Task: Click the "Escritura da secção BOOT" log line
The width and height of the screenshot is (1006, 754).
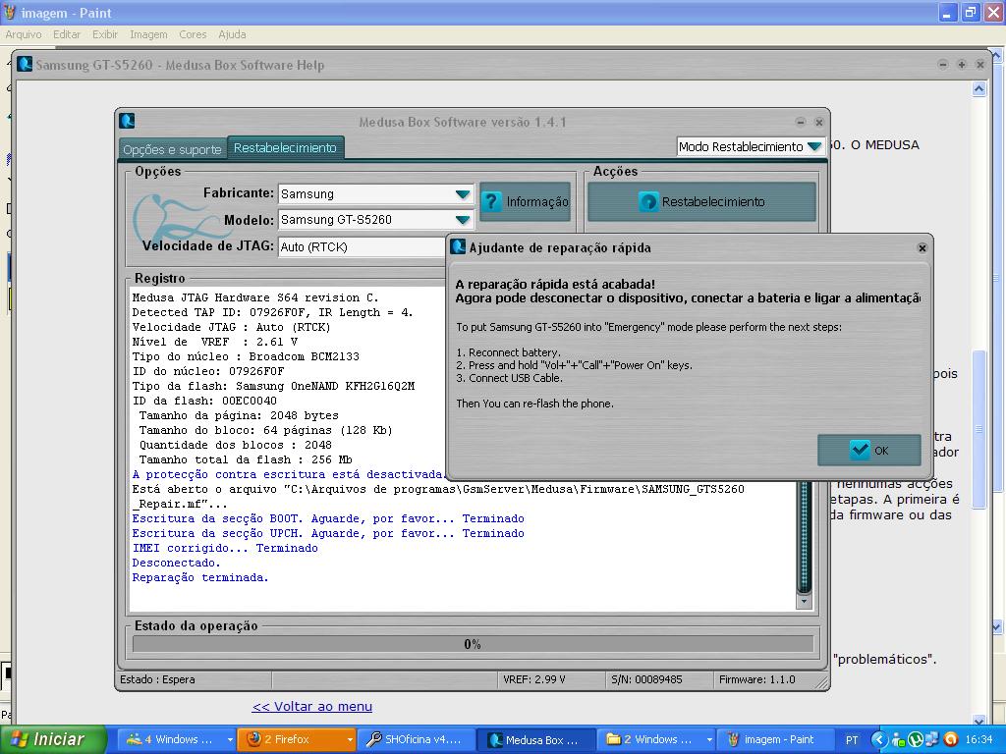Action: click(328, 518)
